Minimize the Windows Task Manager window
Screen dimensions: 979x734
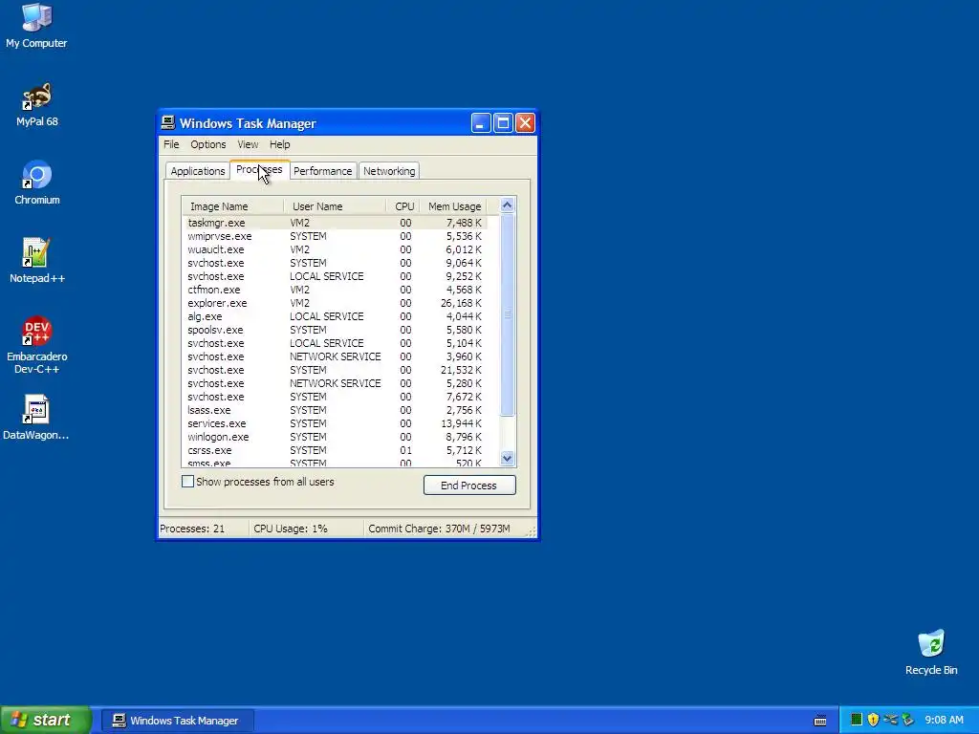tap(480, 123)
